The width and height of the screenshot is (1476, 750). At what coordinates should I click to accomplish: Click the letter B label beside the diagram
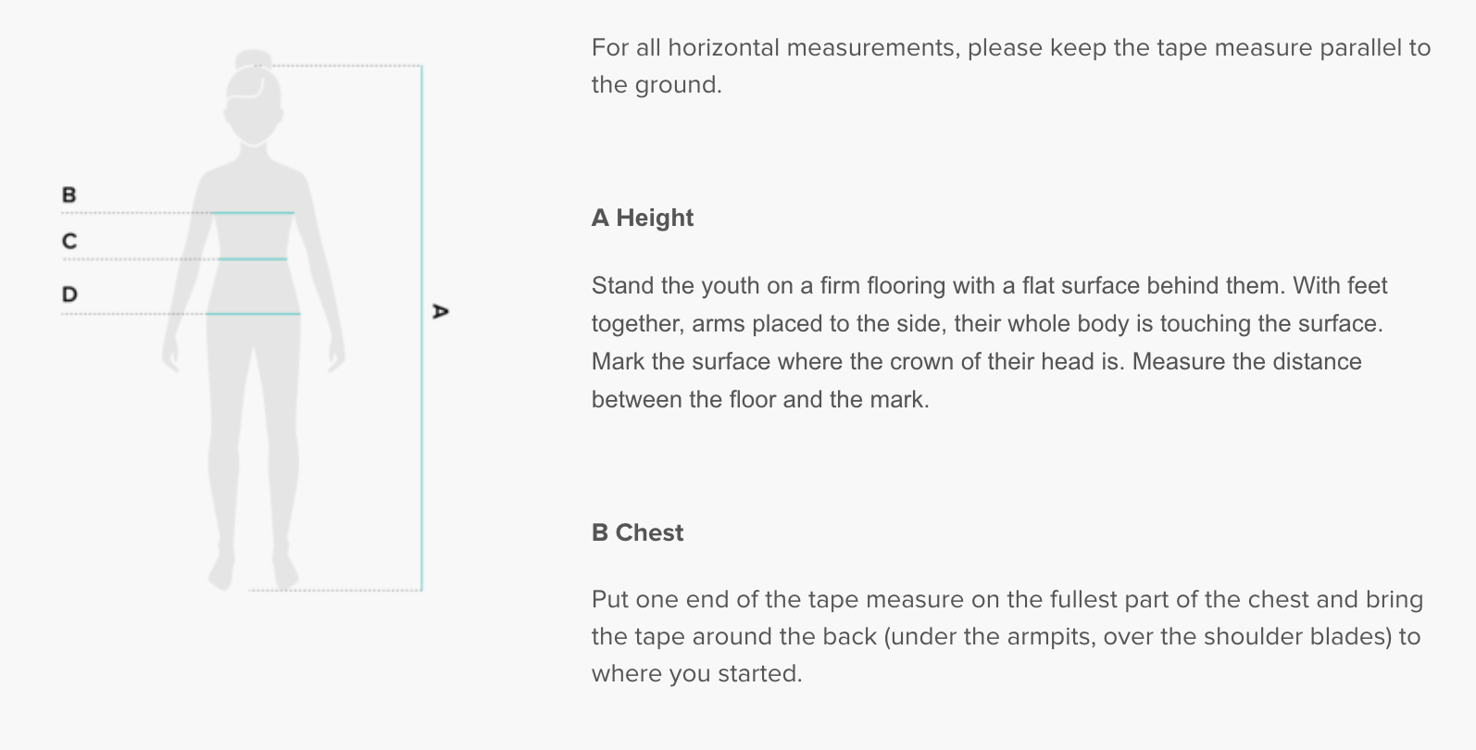tap(69, 194)
